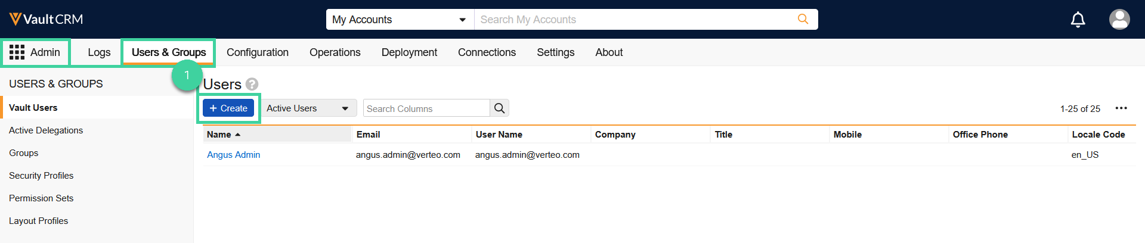
Task: Open the Admin grid tab collection icon
Action: (17, 52)
